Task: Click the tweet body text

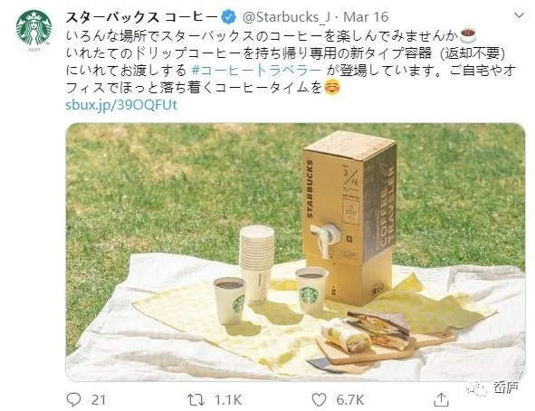Action: tap(291, 62)
